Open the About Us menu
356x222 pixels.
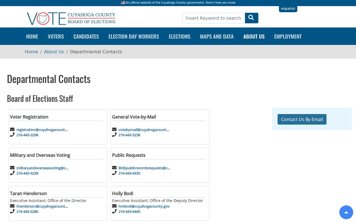coord(254,36)
